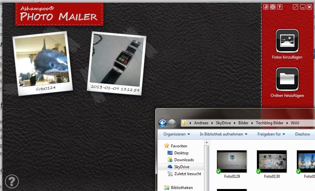Start the Diashow from Explorer toolbar
Image resolution: width=315 pixels, height=191 pixels.
[302, 134]
